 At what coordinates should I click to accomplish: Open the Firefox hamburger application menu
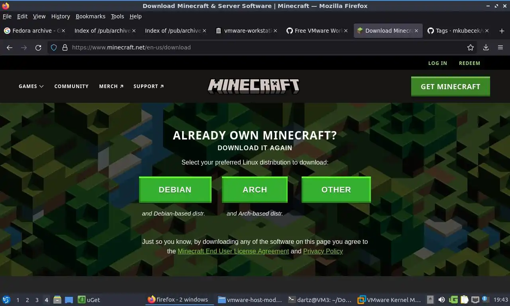(500, 47)
